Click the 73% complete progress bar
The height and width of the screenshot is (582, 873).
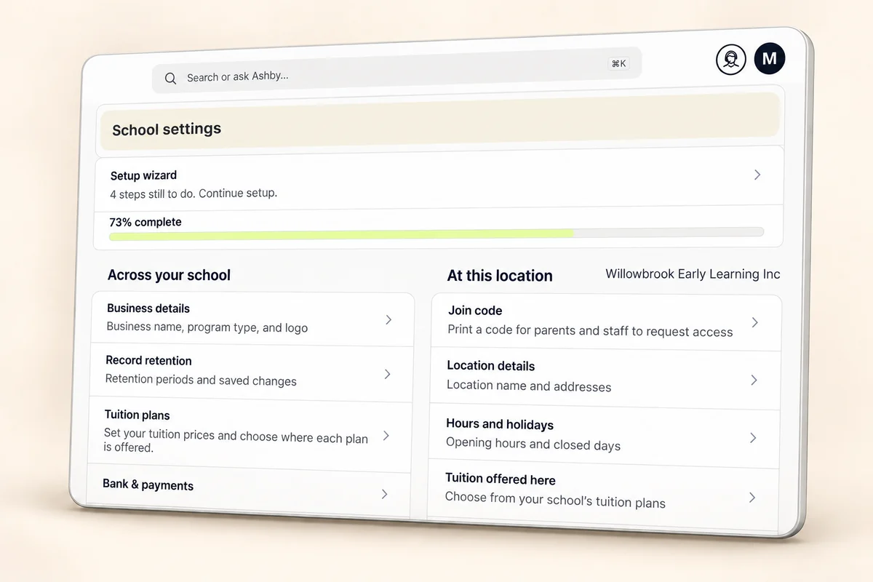pyautogui.click(x=436, y=234)
